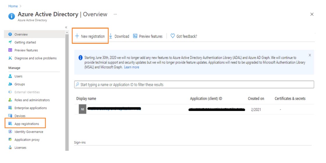Click the Got feedback heart icon
The width and height of the screenshot is (326, 163).
173,36
